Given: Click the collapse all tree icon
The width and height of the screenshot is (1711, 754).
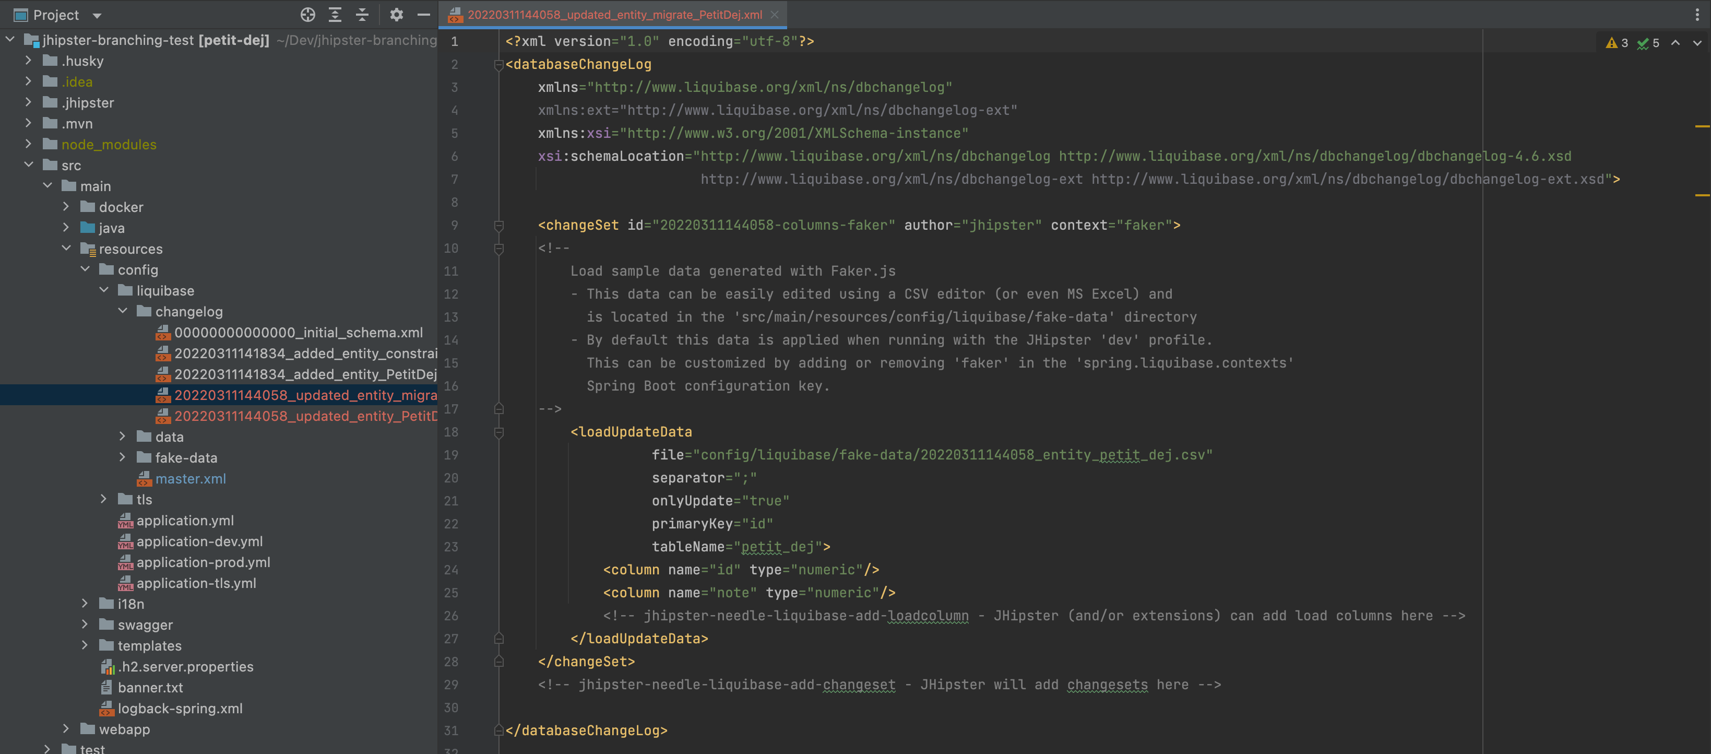Looking at the screenshot, I should 362,15.
